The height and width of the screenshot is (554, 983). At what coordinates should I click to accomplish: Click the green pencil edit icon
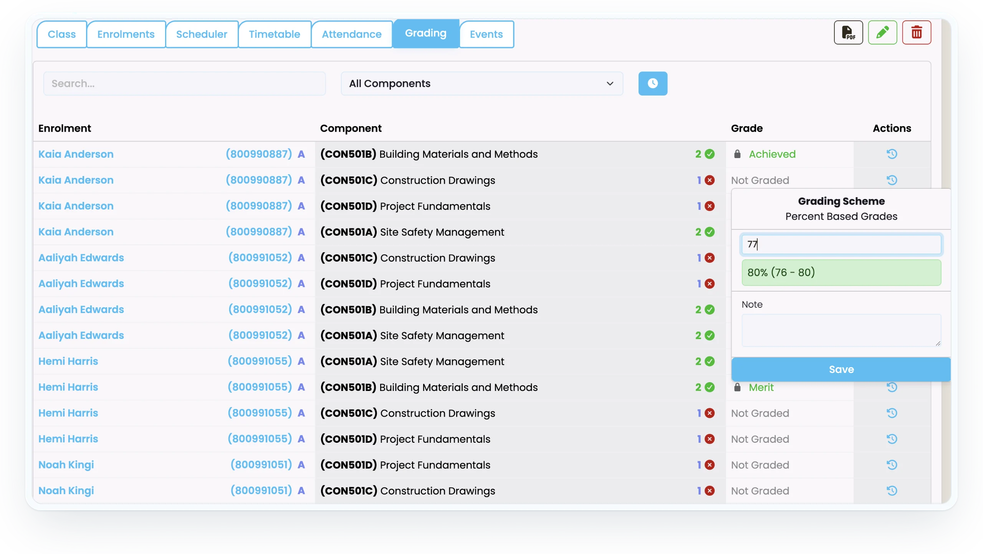[x=882, y=33]
